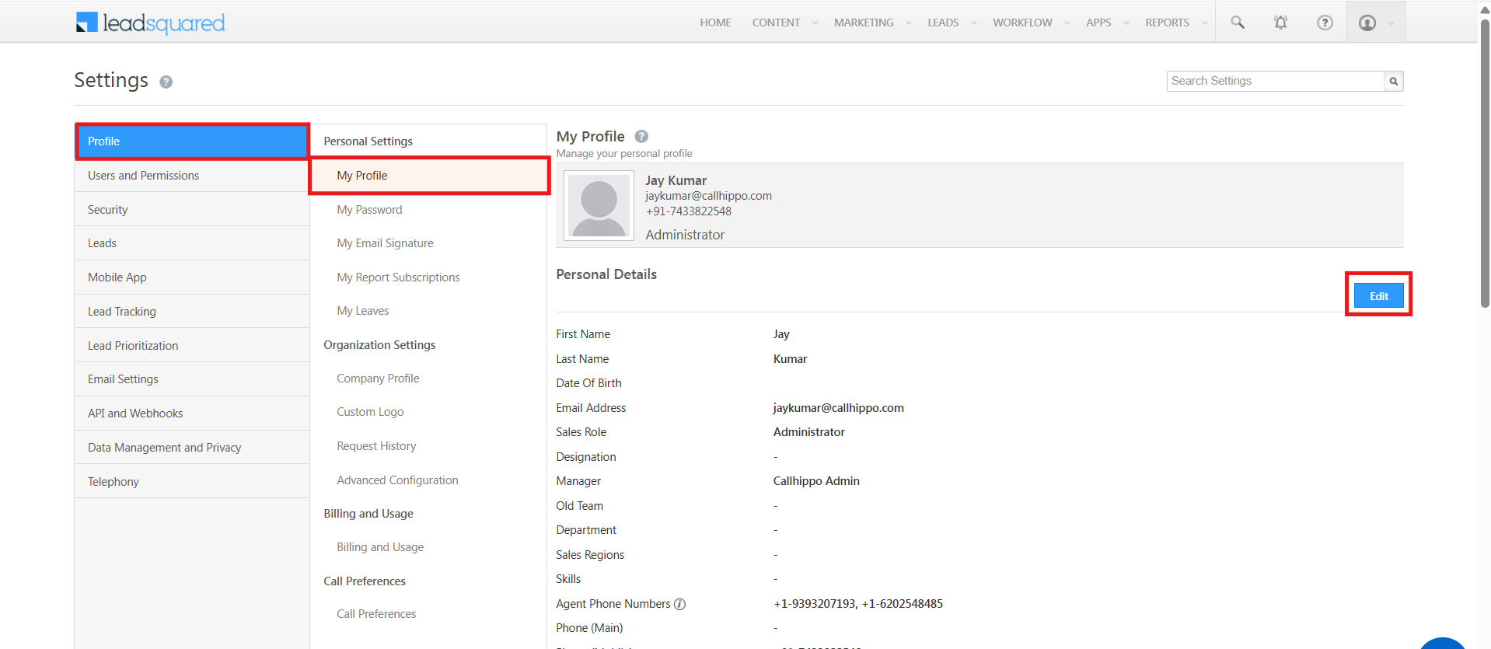Expand the WORKFLOW menu arrow
The width and height of the screenshot is (1491, 649).
pos(1067,23)
